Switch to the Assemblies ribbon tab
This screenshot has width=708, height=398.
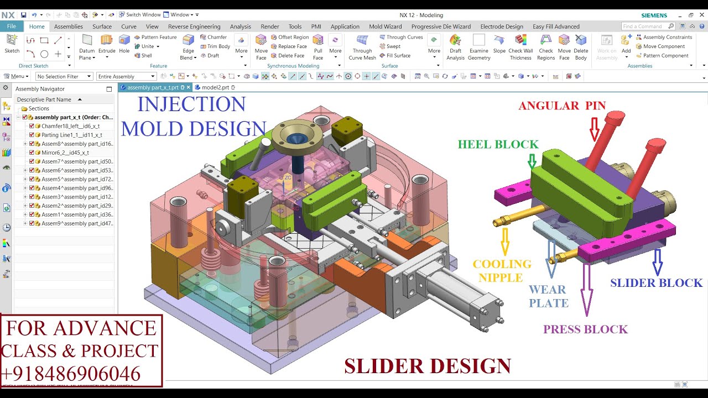pyautogui.click(x=69, y=27)
